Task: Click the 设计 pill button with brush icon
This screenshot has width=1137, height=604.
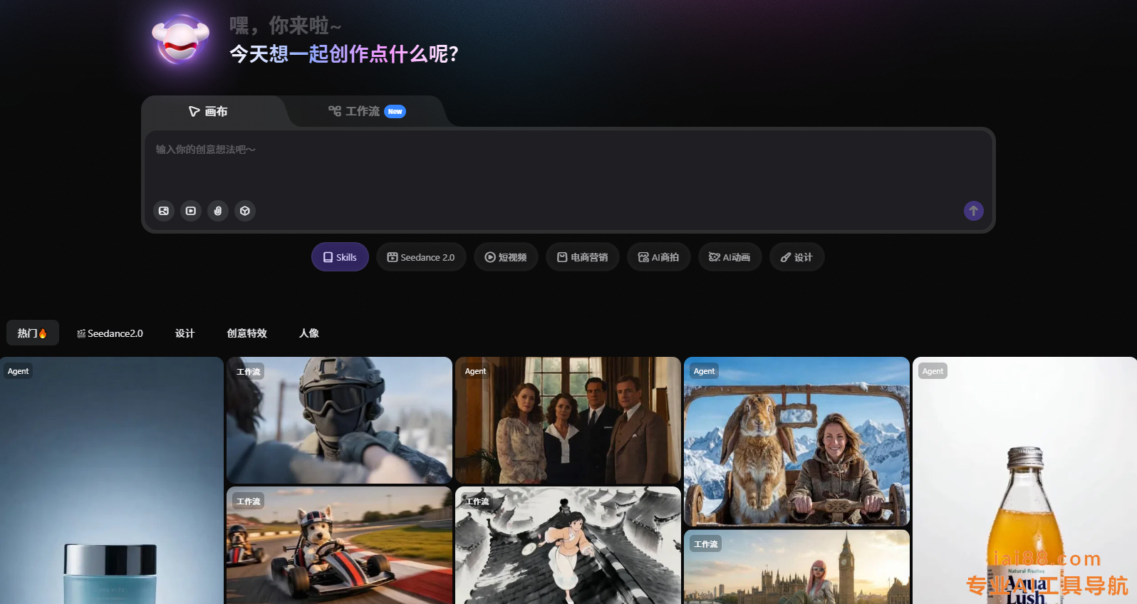Action: coord(796,257)
